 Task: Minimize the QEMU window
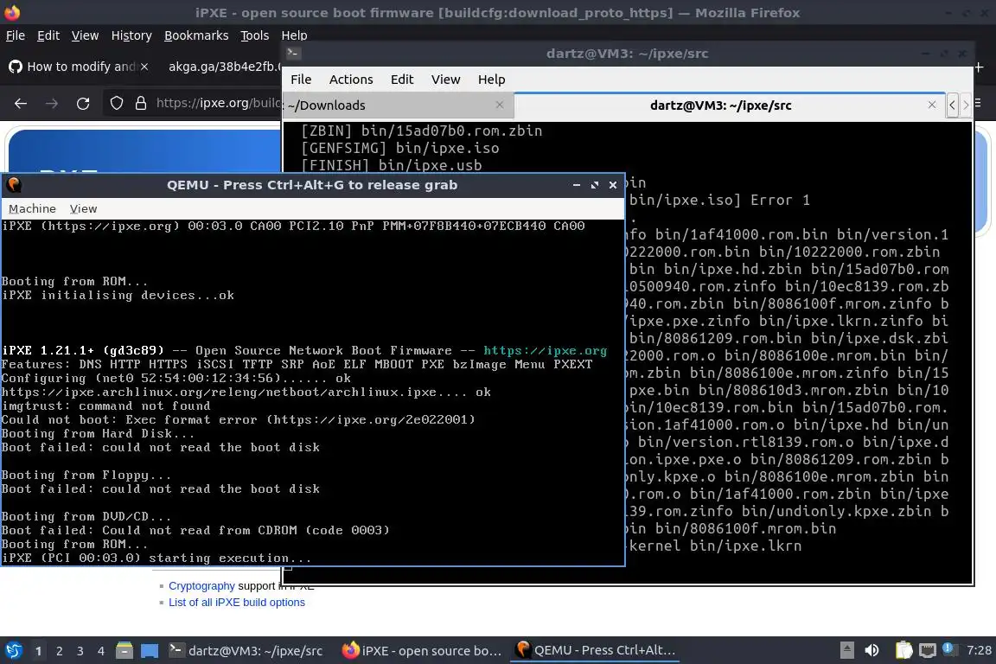coord(576,185)
